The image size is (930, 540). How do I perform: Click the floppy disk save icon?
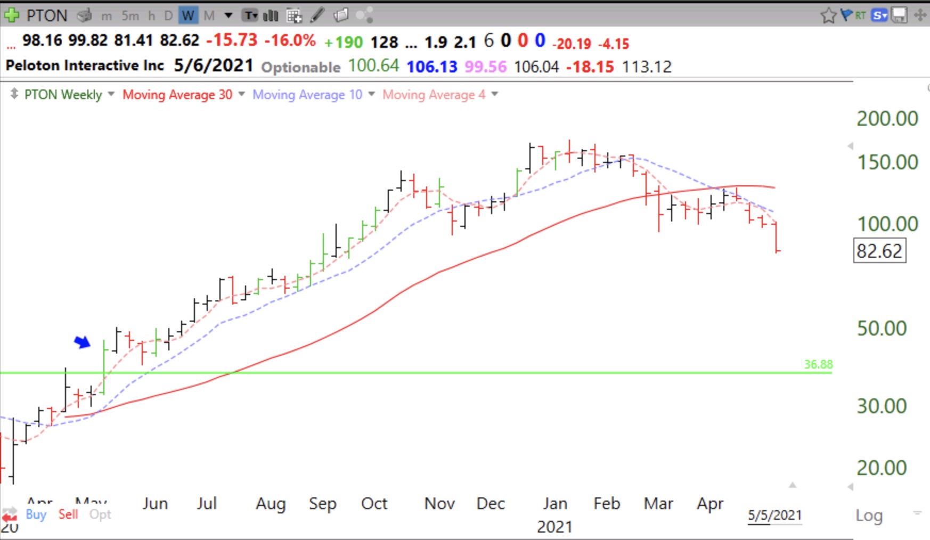pyautogui.click(x=899, y=15)
